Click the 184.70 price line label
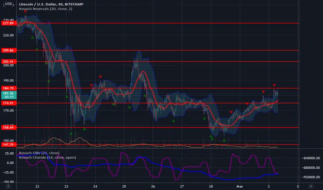The height and width of the screenshot is (190, 323). click(x=9, y=88)
